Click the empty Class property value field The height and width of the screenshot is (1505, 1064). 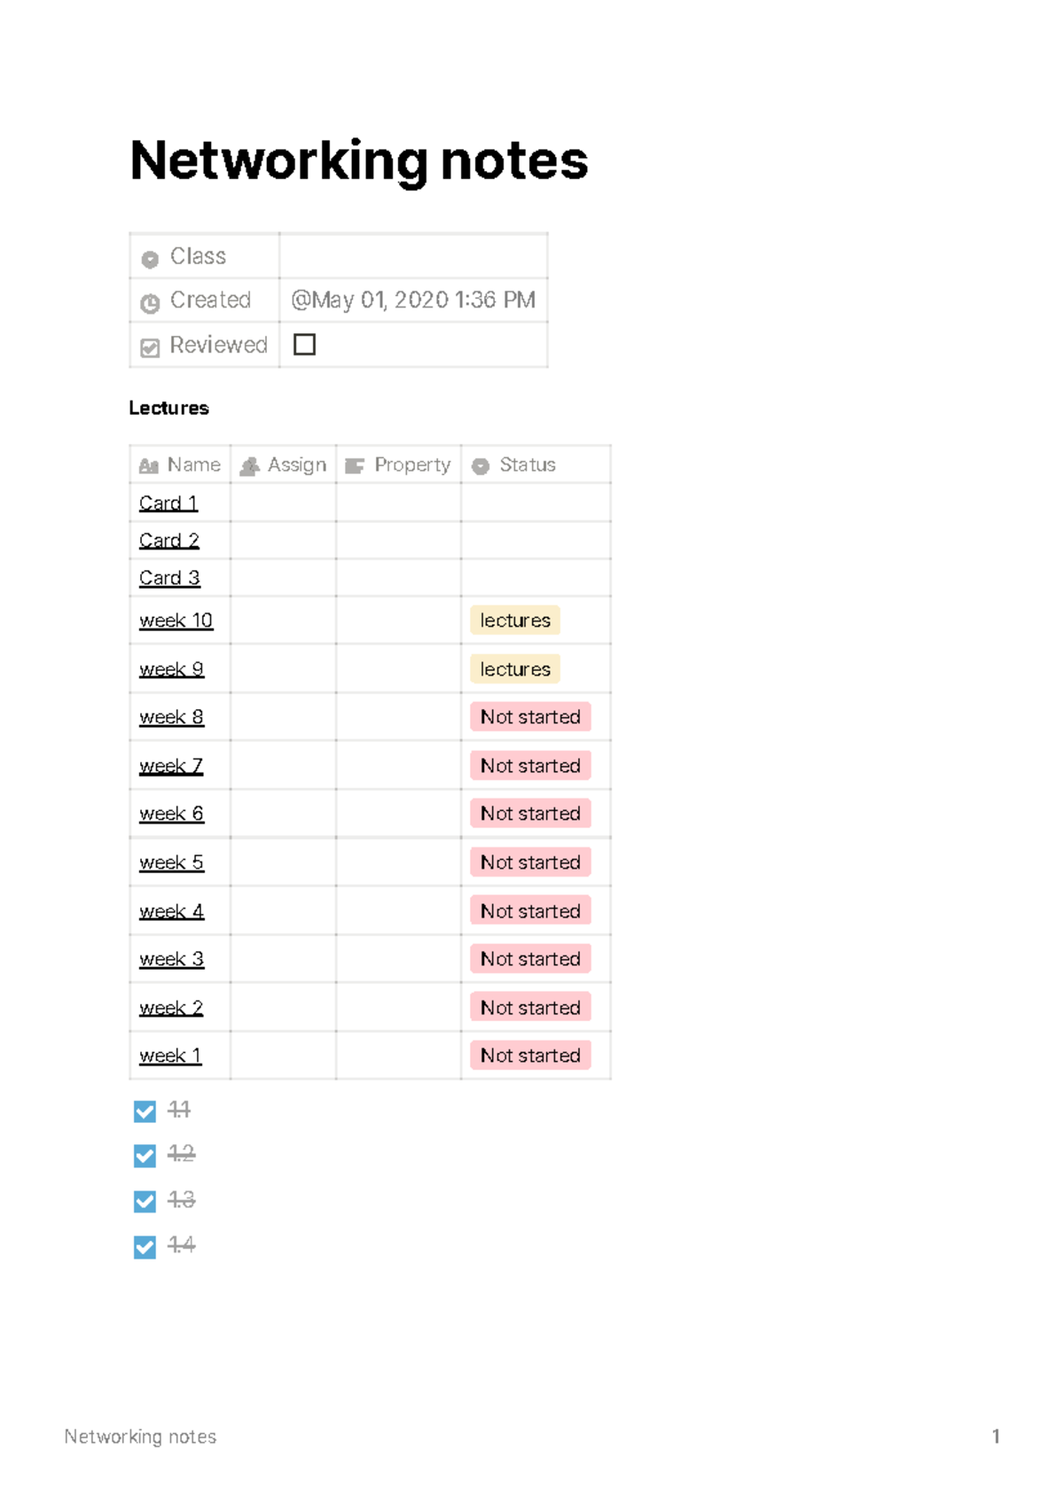(413, 256)
